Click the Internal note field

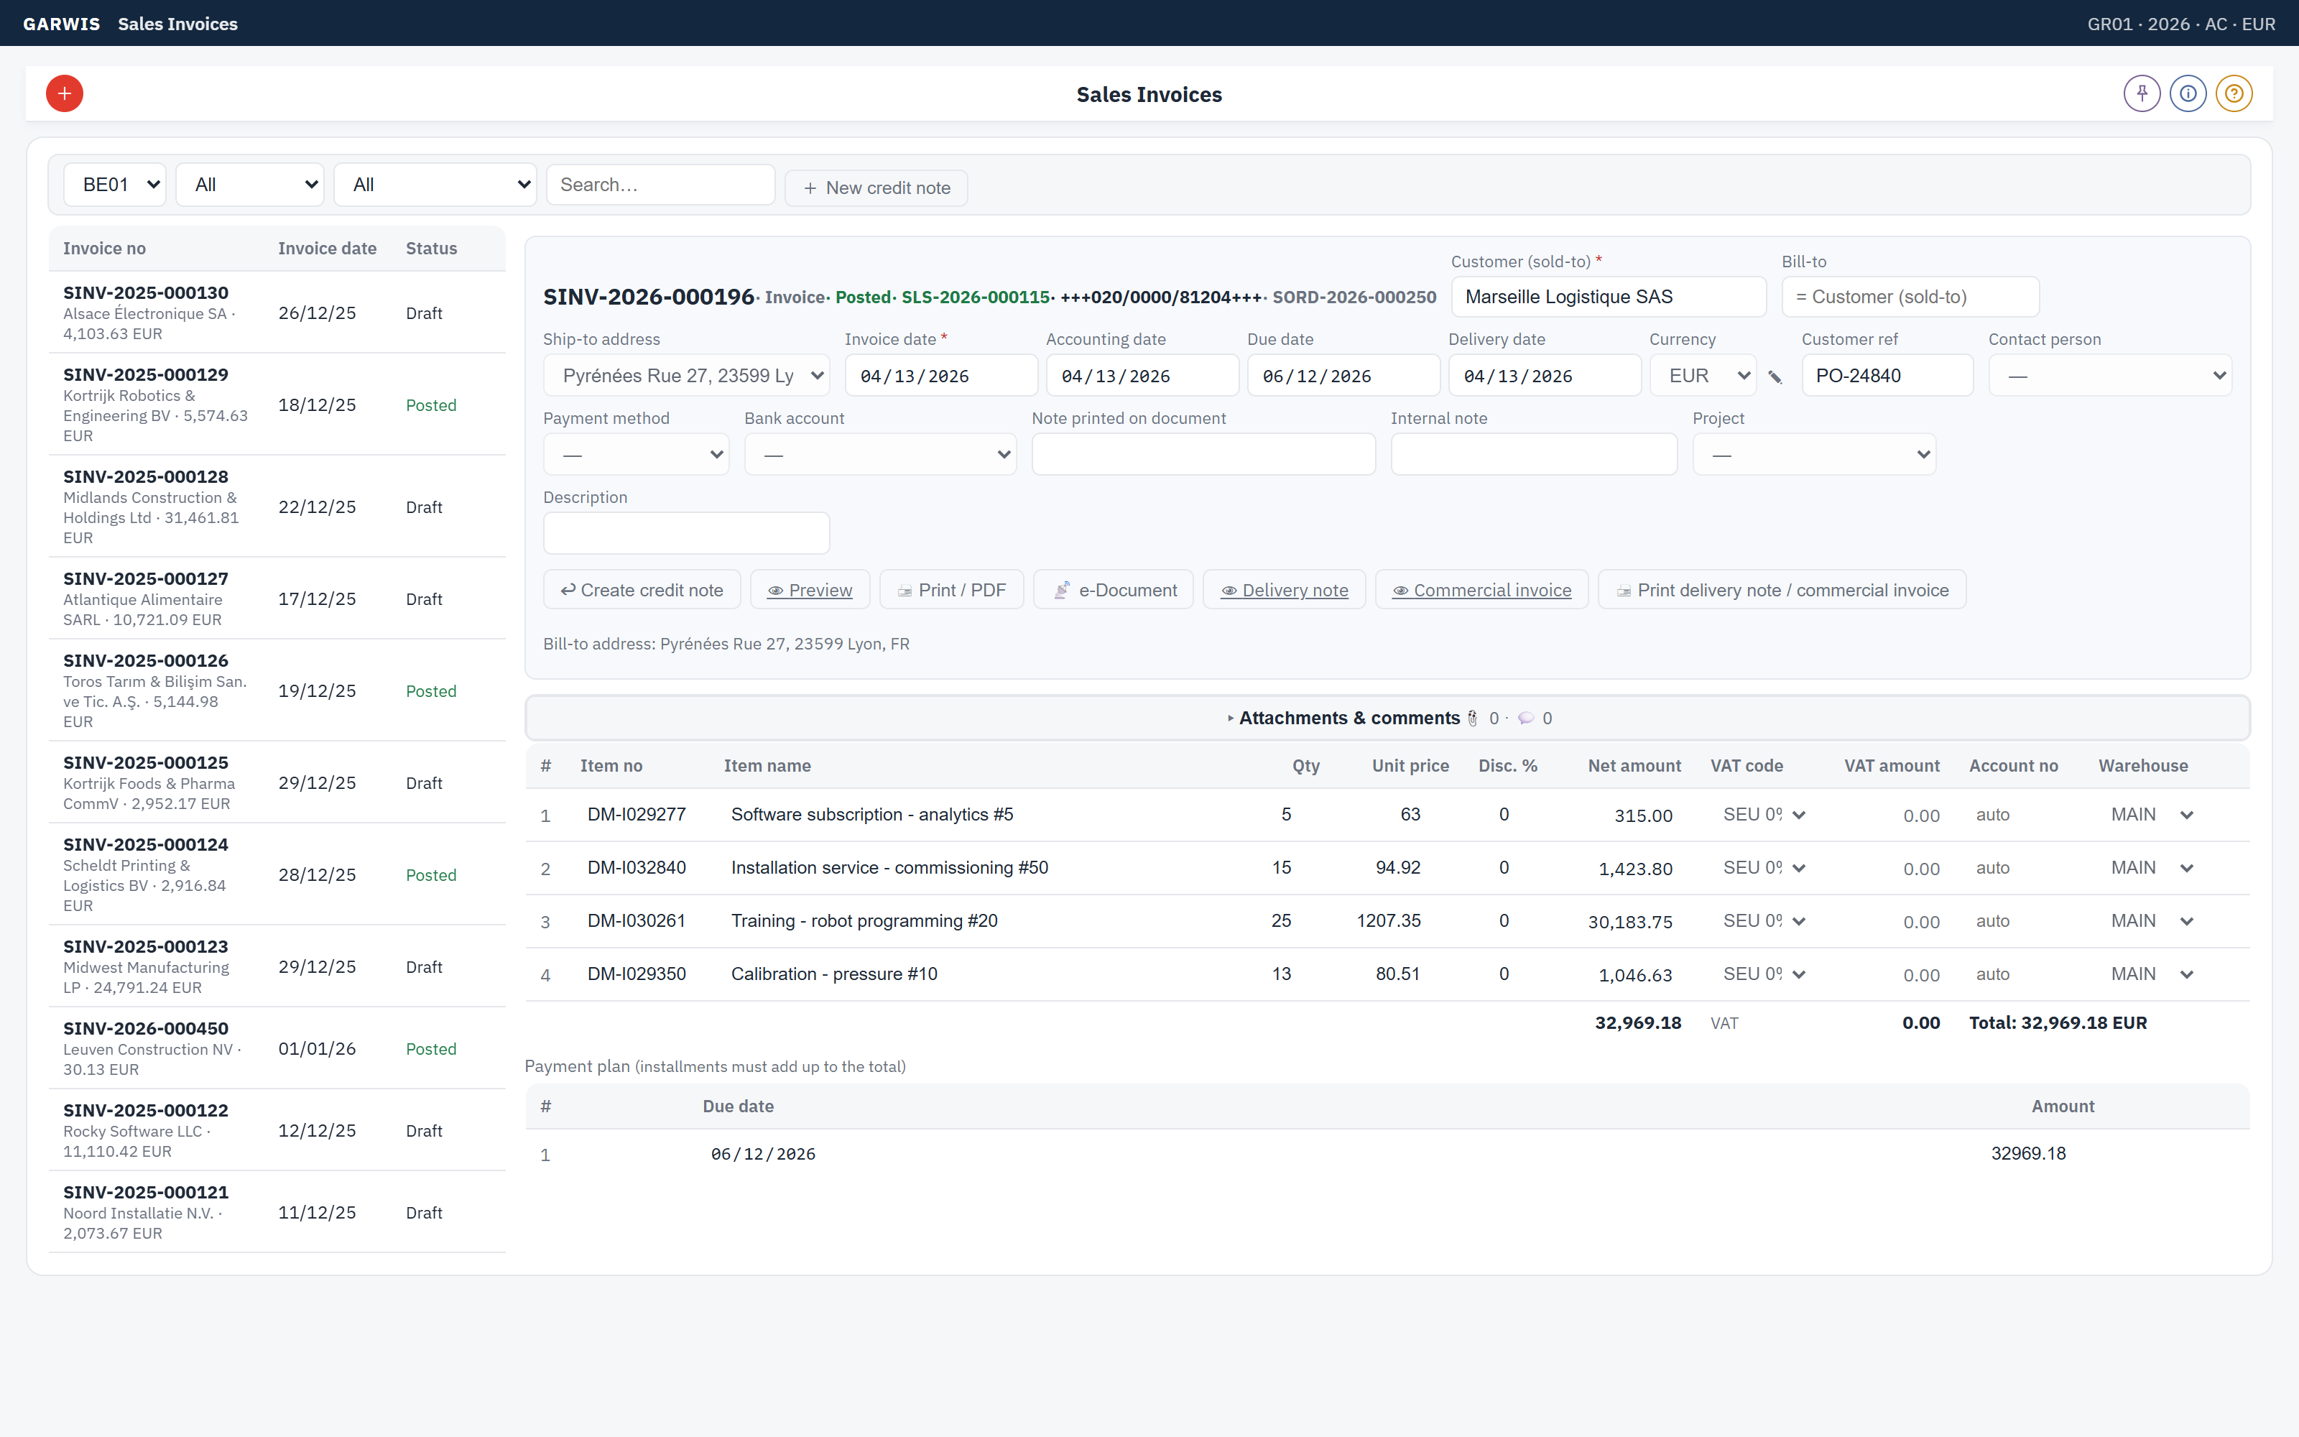pyautogui.click(x=1535, y=454)
